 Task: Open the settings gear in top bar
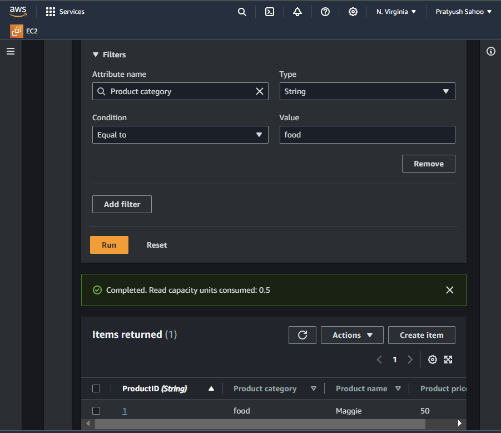[353, 12]
